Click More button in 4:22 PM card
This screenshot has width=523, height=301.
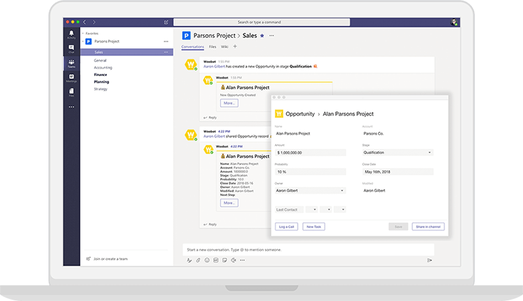coord(229,203)
